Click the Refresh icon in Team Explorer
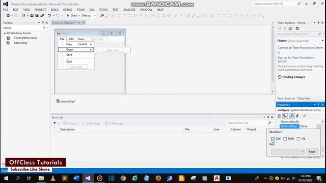 pyautogui.click(x=297, y=28)
